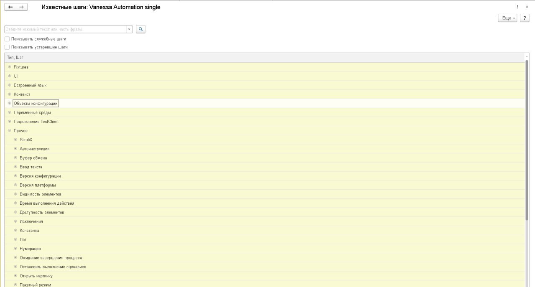
Task: Expand the Время выполнения действия subgroup
Action: click(16, 203)
